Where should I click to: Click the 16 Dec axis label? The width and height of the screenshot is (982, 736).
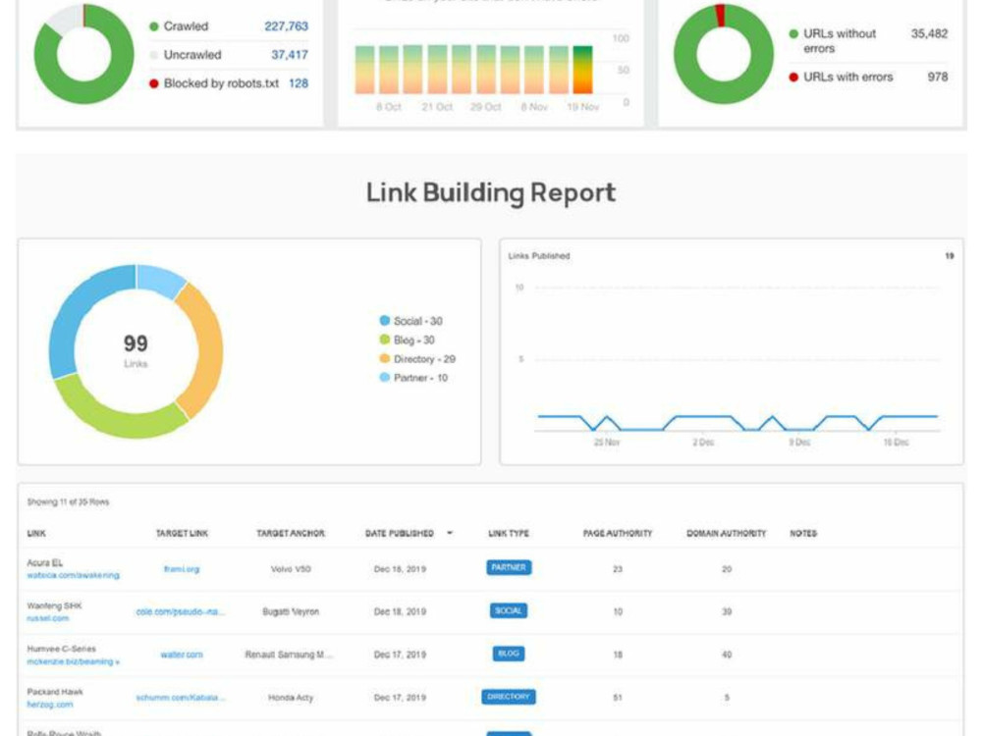(897, 443)
